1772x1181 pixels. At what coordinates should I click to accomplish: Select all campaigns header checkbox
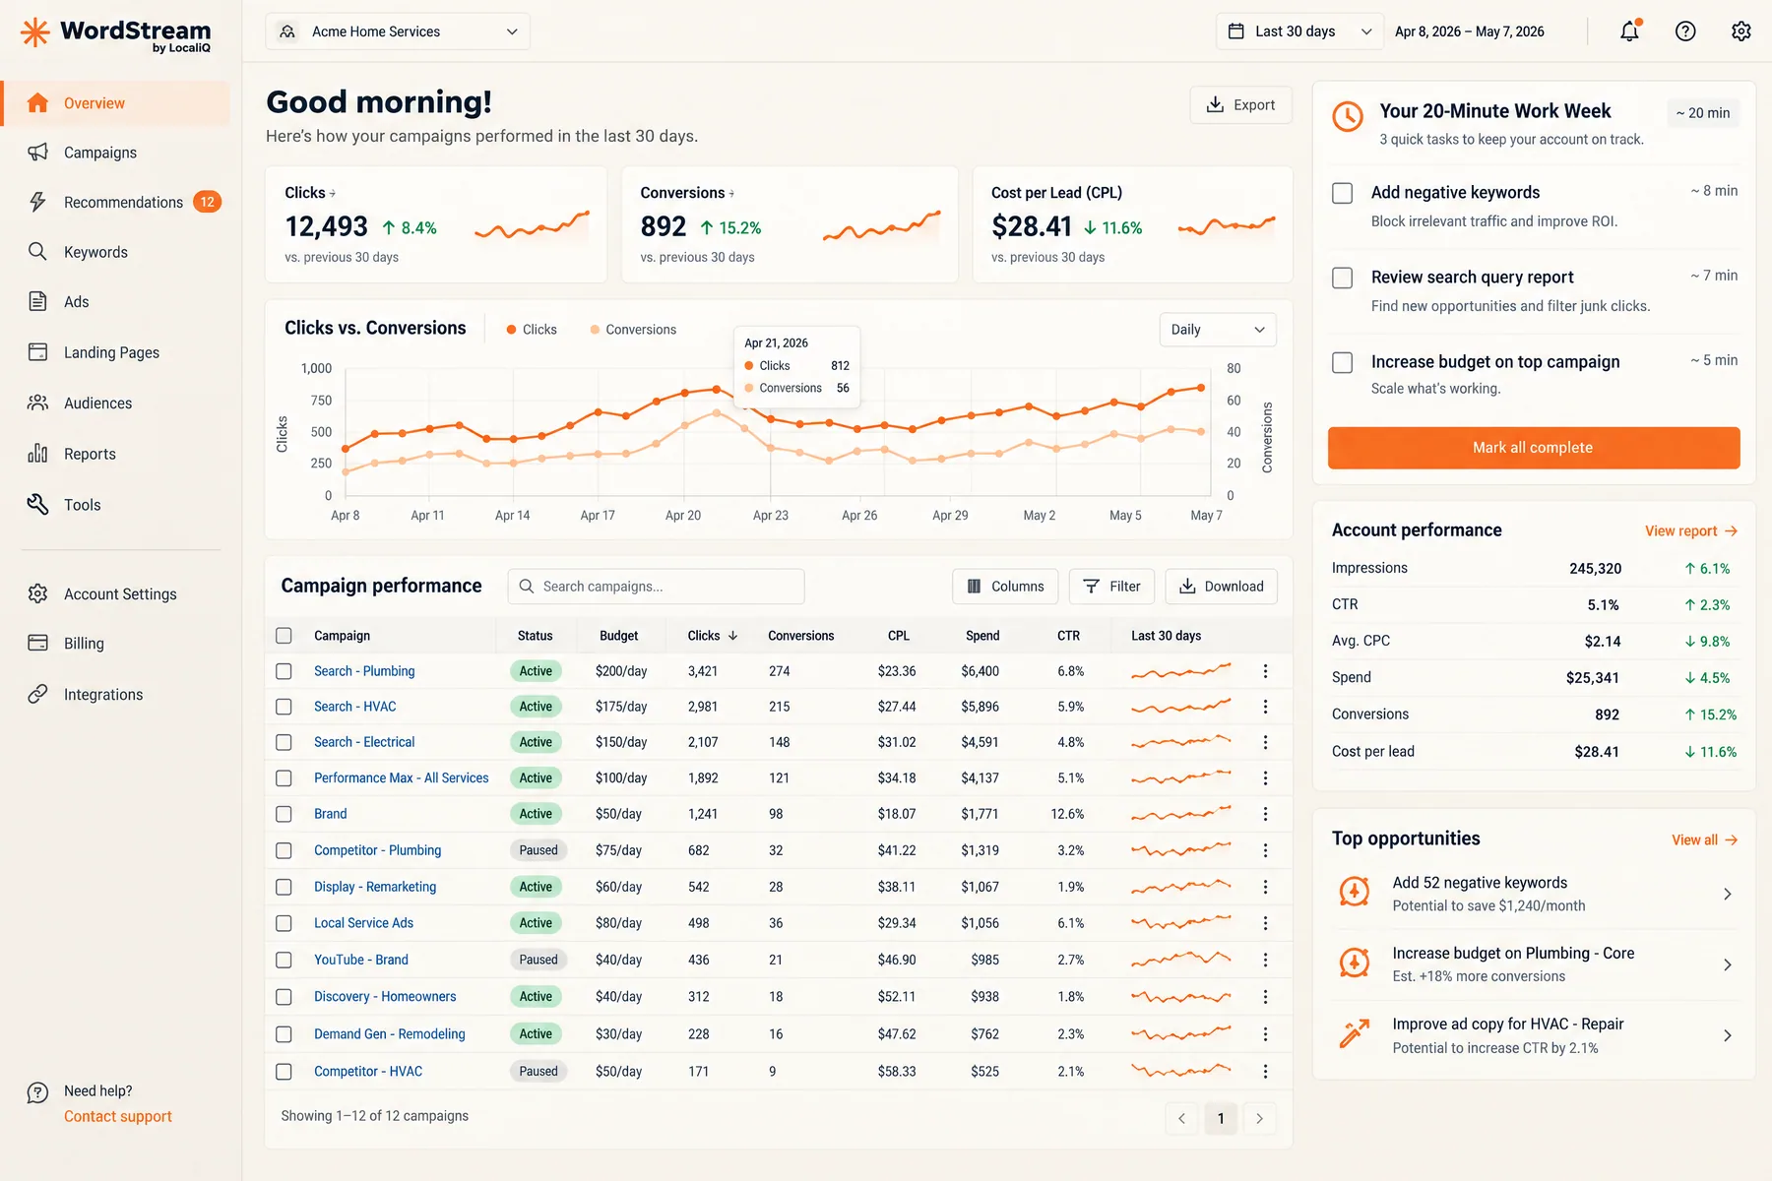coord(284,636)
